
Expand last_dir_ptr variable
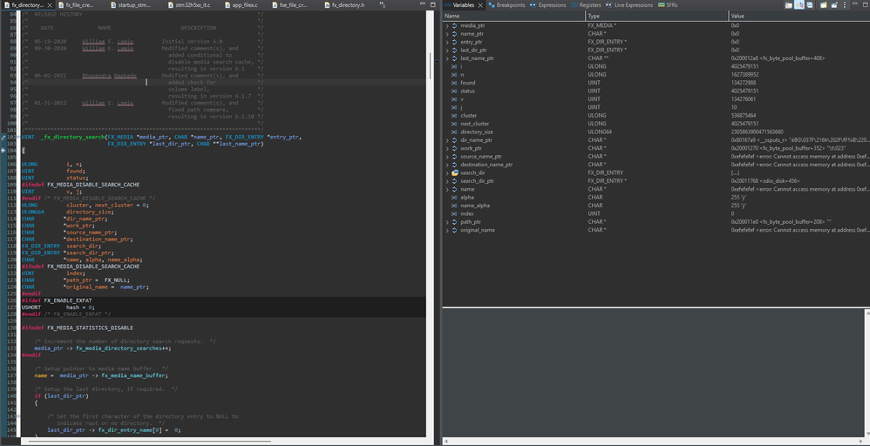click(447, 50)
